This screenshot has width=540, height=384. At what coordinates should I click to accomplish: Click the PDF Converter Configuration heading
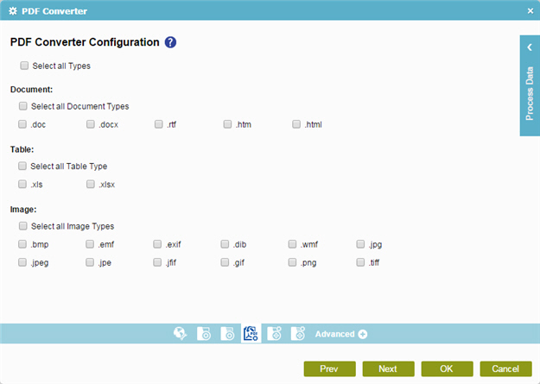click(85, 42)
